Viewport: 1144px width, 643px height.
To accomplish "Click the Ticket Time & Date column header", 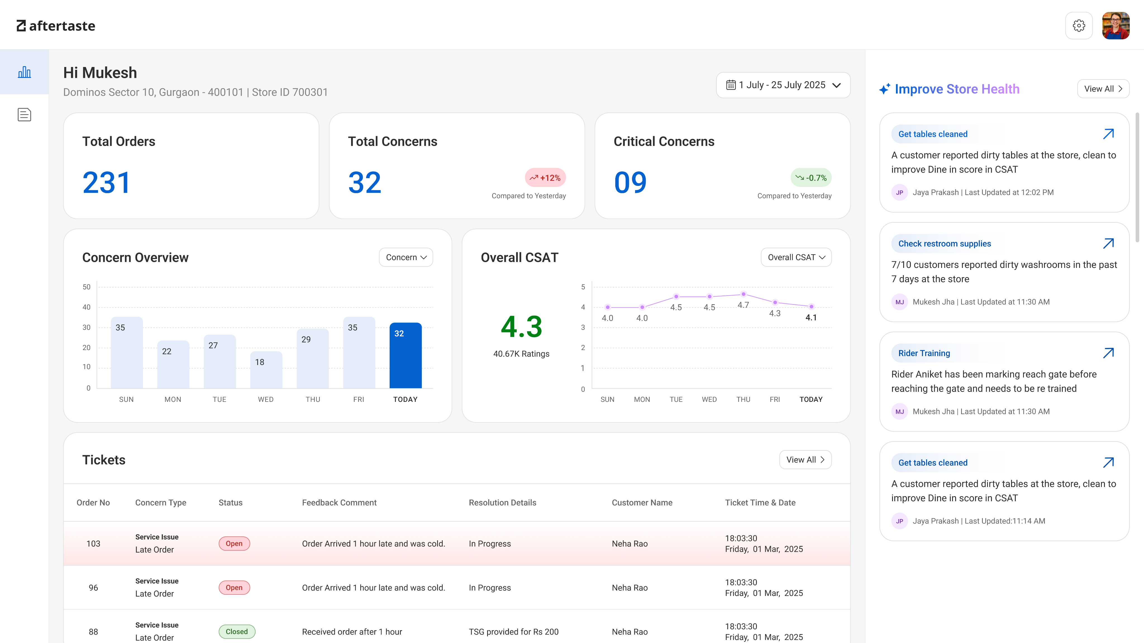I will pos(760,502).
